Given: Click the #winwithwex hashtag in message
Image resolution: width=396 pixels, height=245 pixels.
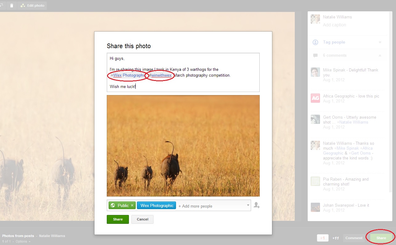Looking at the screenshot, I should 160,75.
